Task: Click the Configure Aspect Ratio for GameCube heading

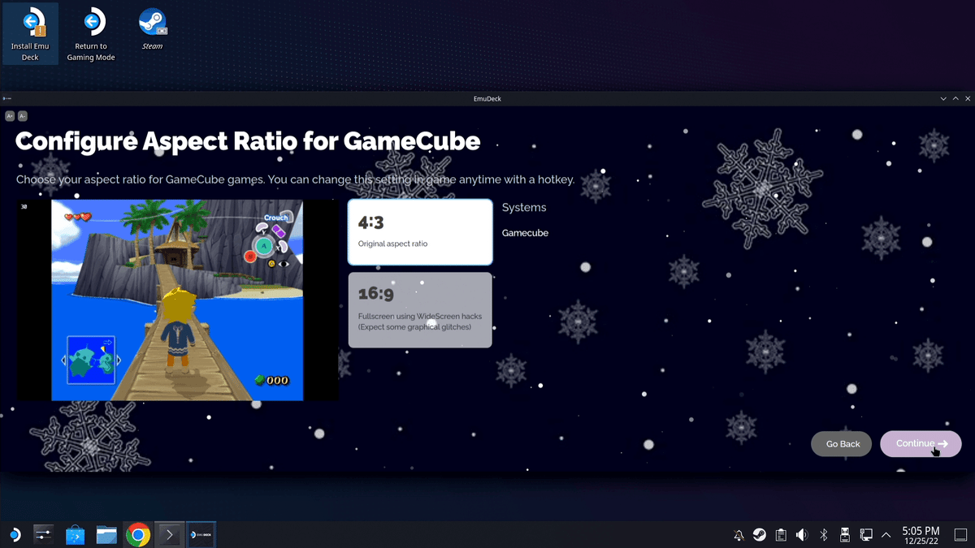Action: point(248,142)
